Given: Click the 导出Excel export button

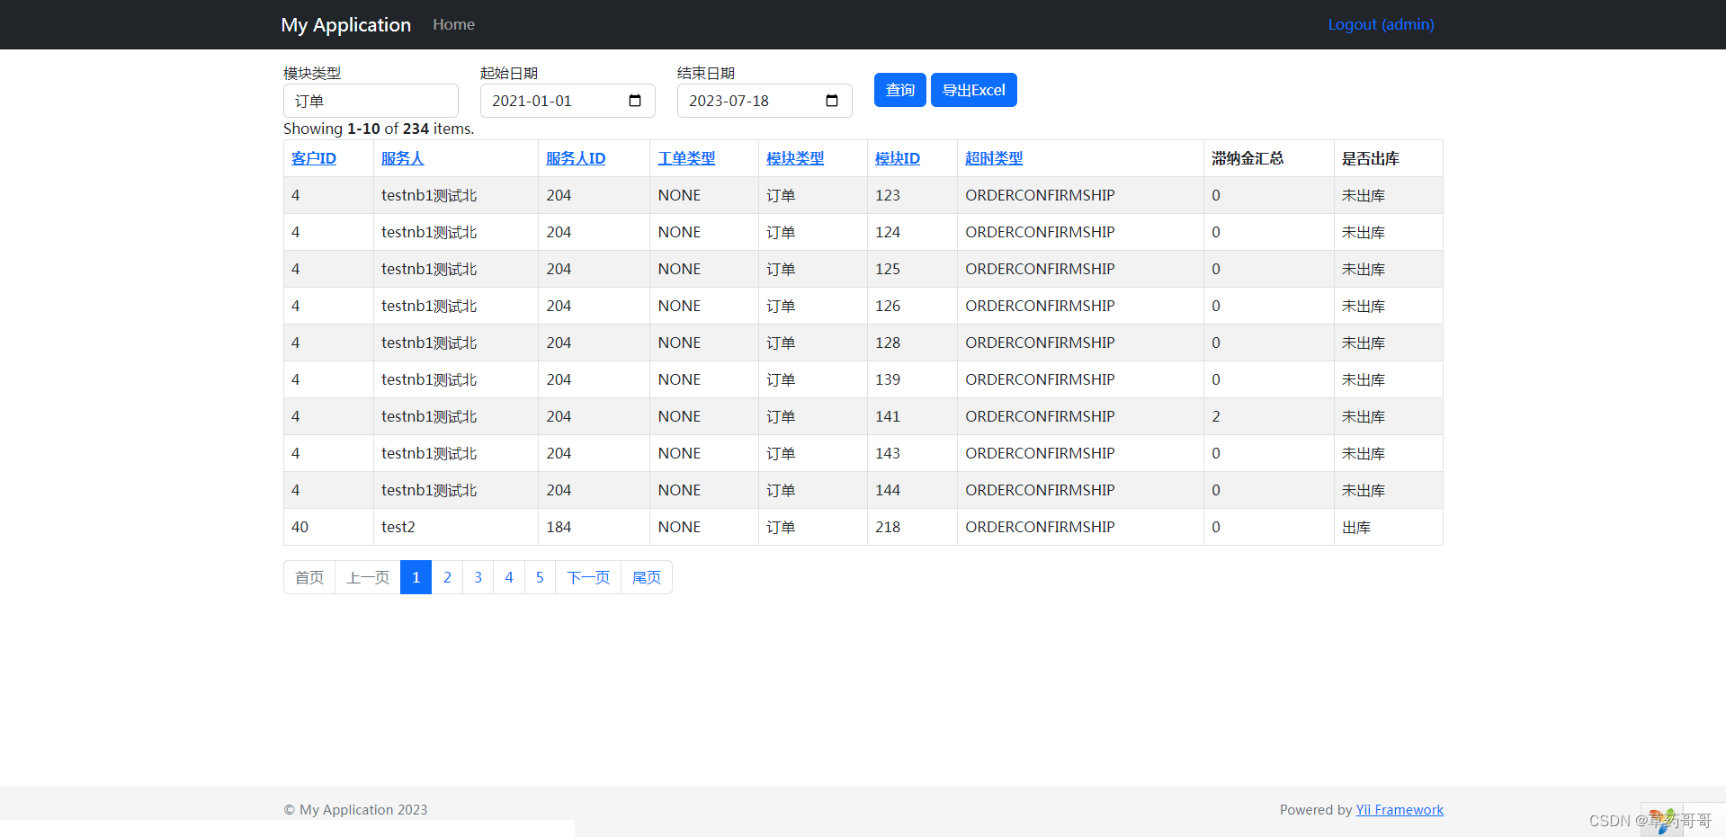Looking at the screenshot, I should point(973,90).
